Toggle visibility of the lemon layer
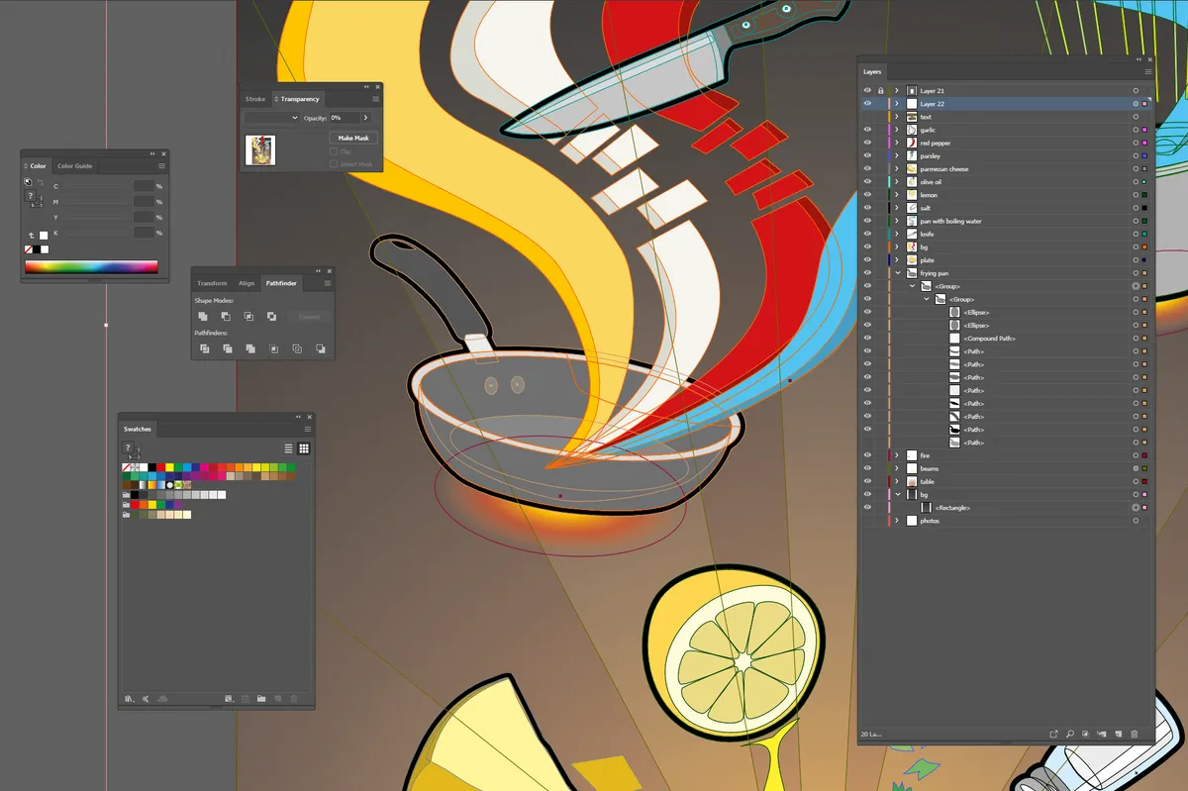The height and width of the screenshot is (791, 1188). (x=867, y=195)
